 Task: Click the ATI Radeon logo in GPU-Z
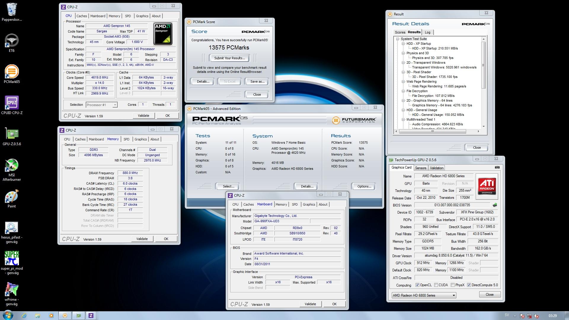point(487,186)
